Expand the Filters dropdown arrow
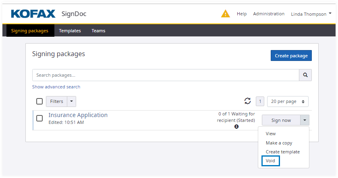Screen dimensions: 338x178 point(71,101)
